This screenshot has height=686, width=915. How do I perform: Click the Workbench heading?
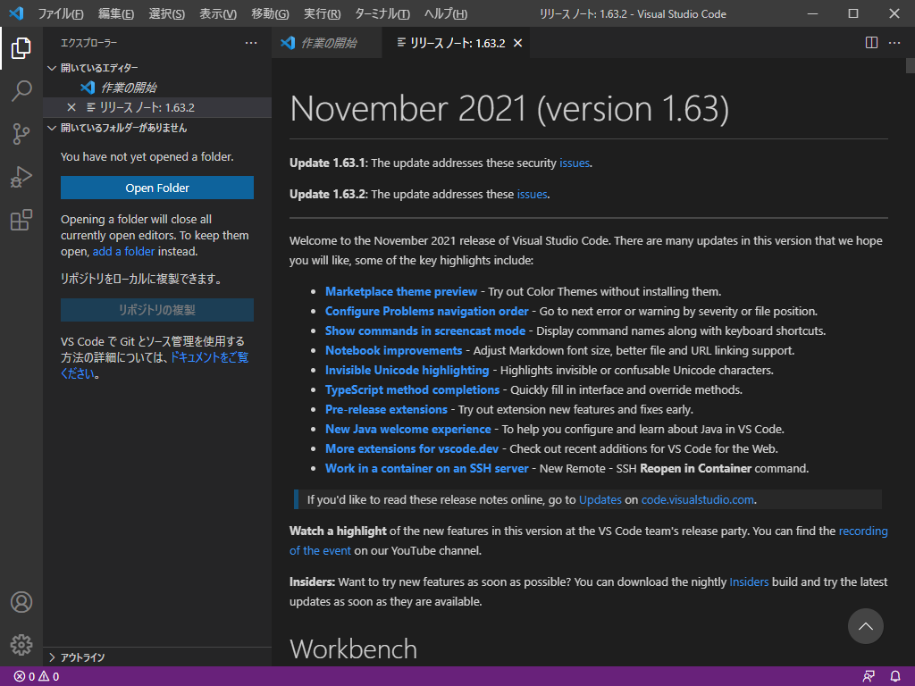point(353,649)
